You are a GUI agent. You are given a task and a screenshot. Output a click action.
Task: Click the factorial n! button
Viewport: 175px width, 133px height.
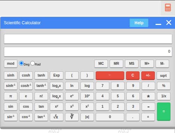pos(41,96)
